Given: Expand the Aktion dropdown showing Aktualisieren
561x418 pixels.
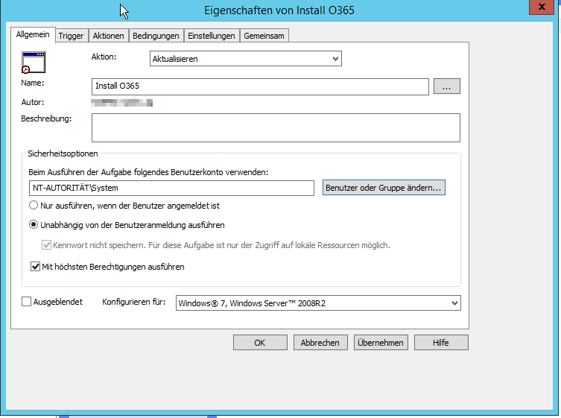Looking at the screenshot, I should [x=245, y=59].
